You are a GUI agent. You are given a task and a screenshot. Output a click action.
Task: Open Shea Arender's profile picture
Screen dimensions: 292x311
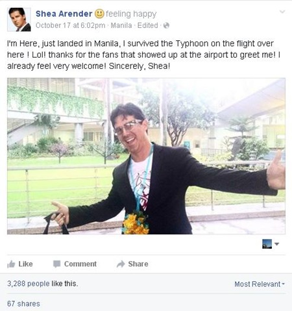tap(19, 19)
